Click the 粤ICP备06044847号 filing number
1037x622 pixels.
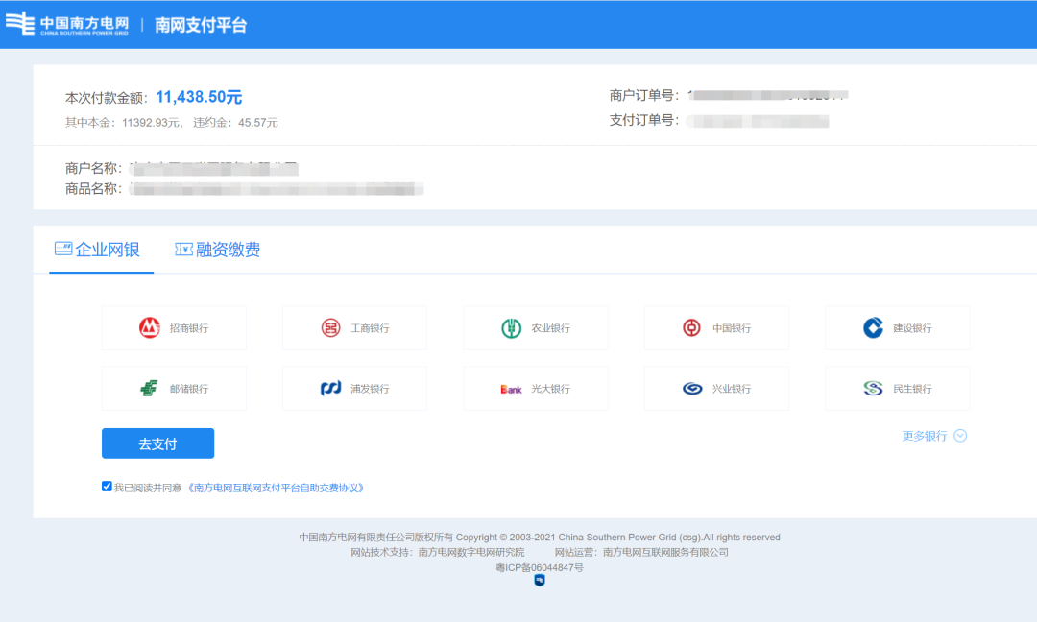point(539,567)
